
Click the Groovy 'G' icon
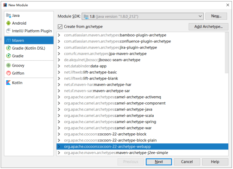coord(9,65)
